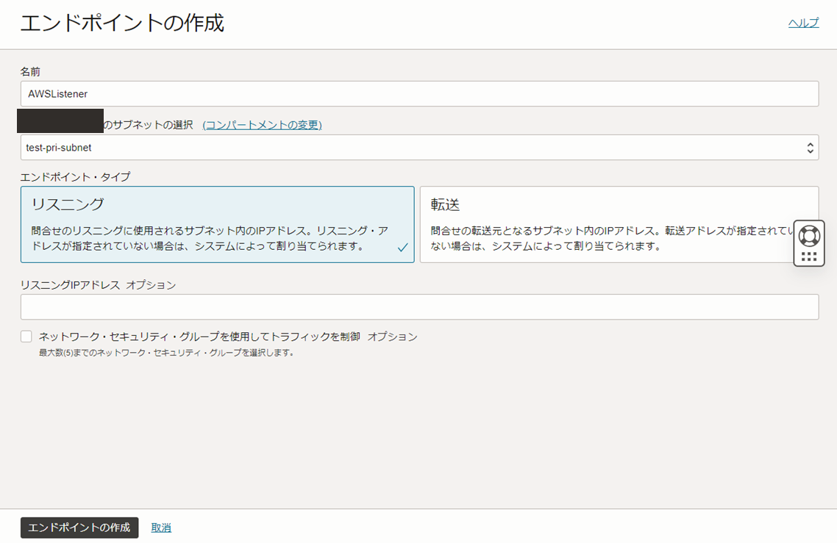Click the エンドポイント・タイプ label text
837x543 pixels.
coord(75,177)
